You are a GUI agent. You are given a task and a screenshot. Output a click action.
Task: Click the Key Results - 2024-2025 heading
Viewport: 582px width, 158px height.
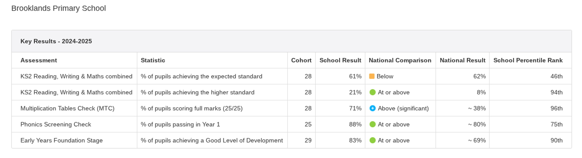tap(56, 41)
